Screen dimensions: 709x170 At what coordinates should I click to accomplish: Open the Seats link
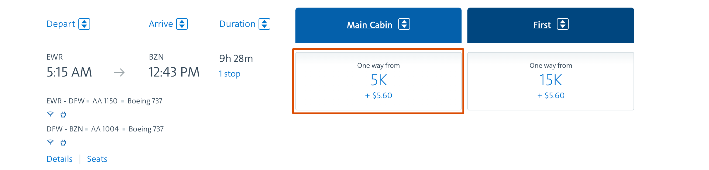coord(97,159)
